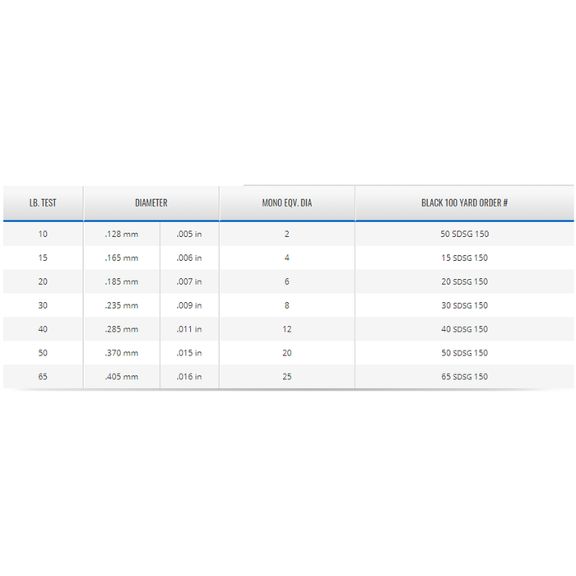
Task: Select order number 40 SDSG 150
Action: [x=464, y=330]
